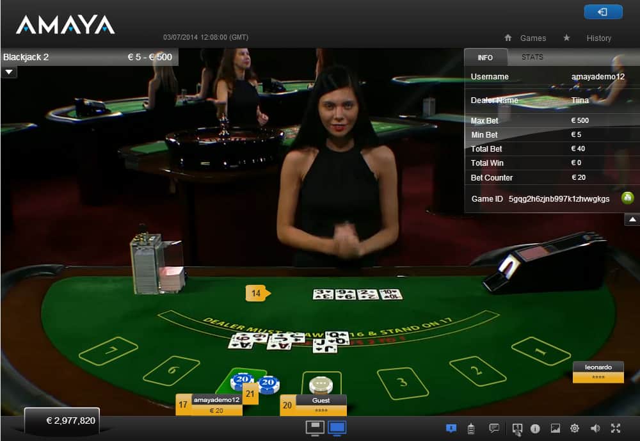This screenshot has height=441, width=640.
Task: Click seat 7 betting box
Action: 108,351
